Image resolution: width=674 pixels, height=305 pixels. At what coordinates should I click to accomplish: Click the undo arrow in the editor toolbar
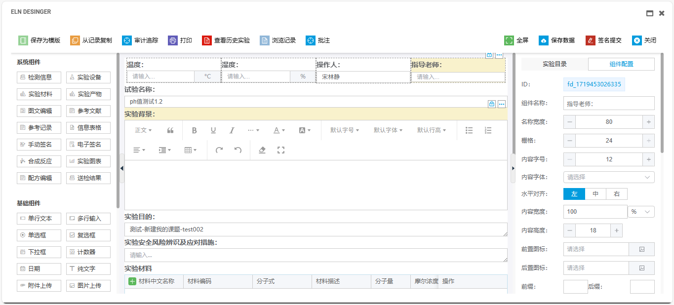[238, 150]
